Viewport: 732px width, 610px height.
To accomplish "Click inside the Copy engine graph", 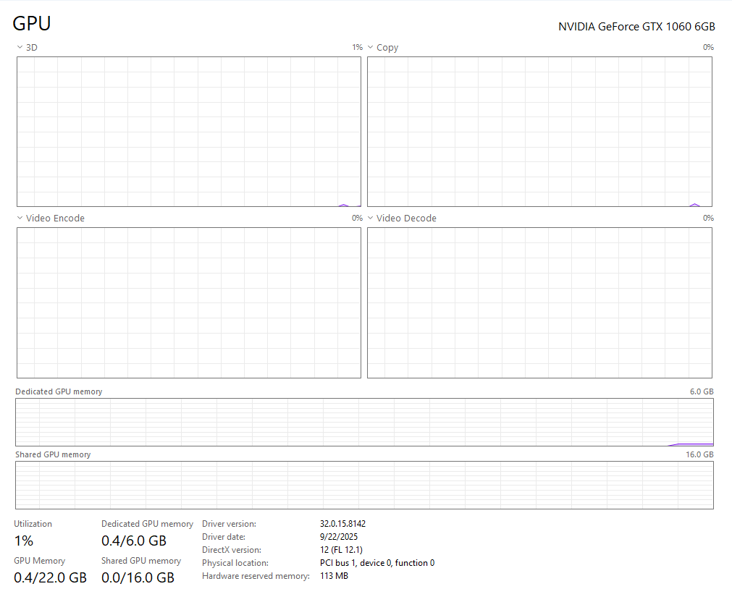I will (539, 132).
